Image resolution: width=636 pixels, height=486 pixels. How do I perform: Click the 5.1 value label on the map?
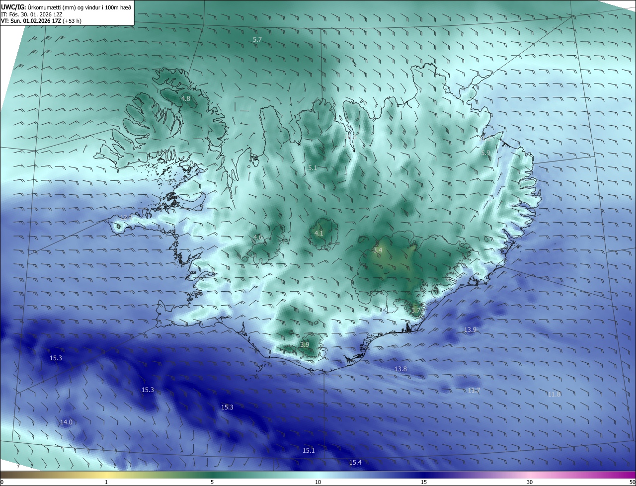click(x=312, y=168)
